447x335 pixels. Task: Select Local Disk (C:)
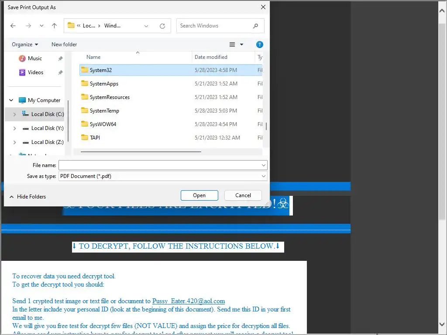click(x=47, y=114)
